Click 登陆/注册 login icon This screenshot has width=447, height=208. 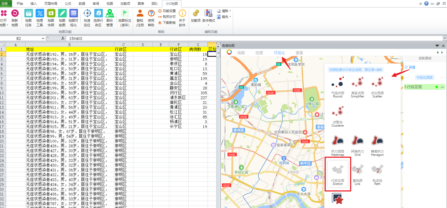(x=140, y=18)
